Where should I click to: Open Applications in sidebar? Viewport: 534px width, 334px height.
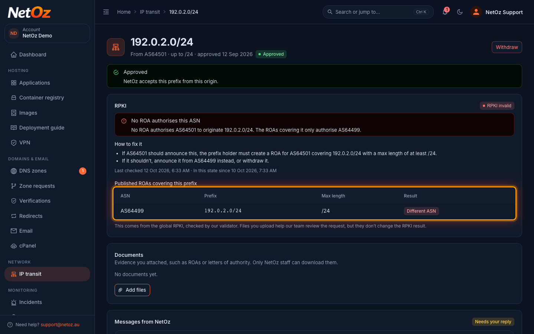47,83
